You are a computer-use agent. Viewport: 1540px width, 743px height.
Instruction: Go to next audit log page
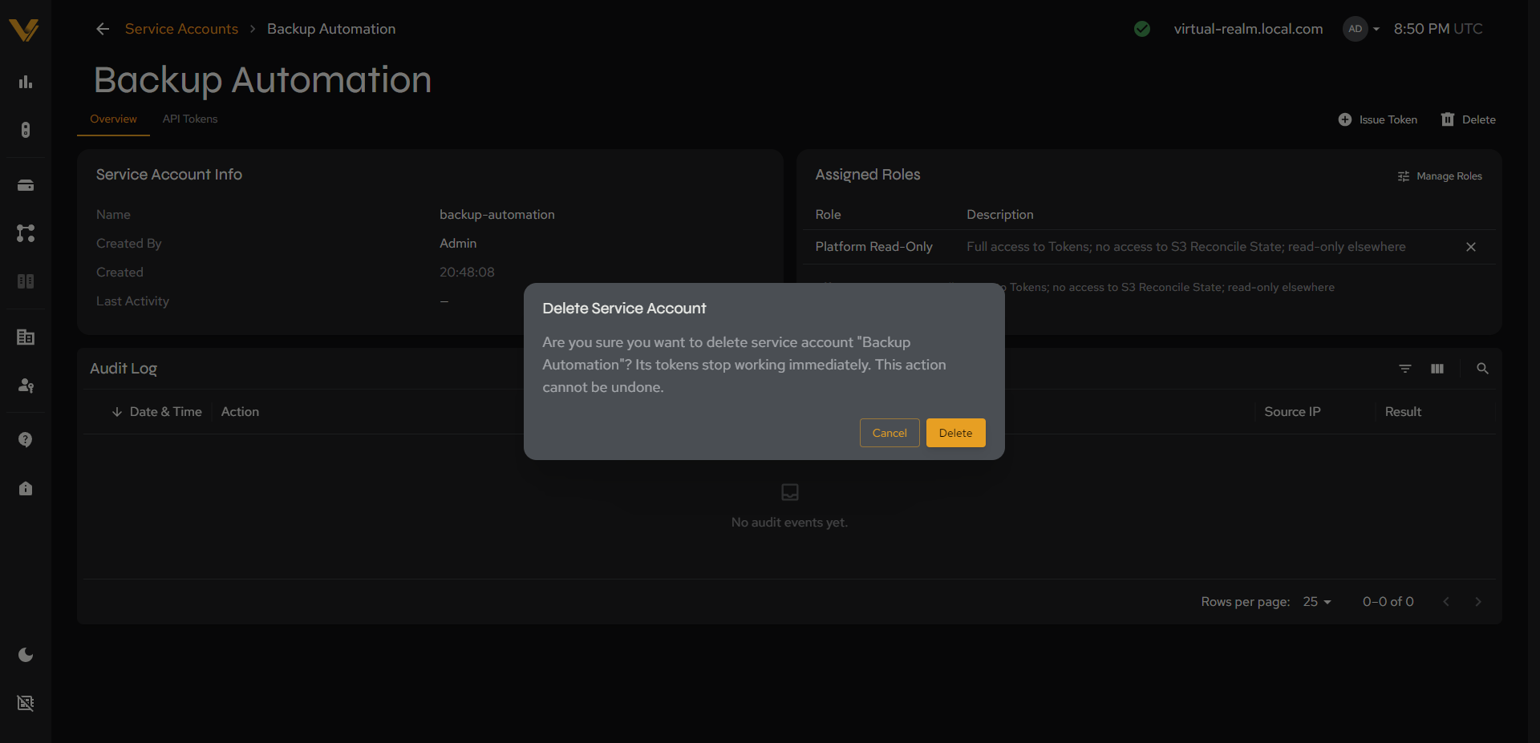coord(1478,602)
